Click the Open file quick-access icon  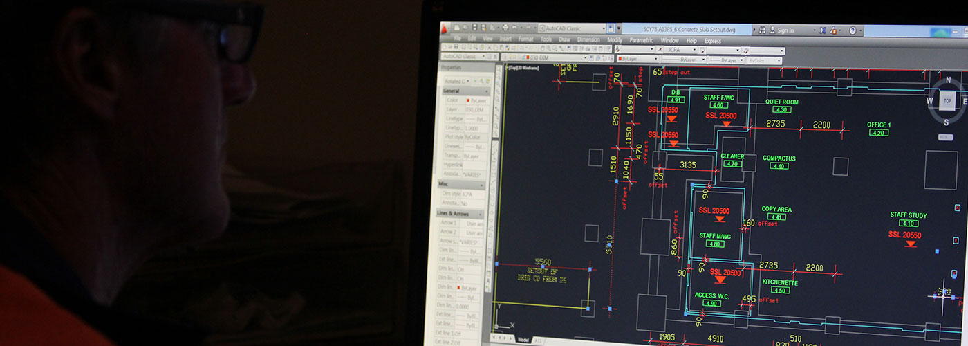pyautogui.click(x=465, y=28)
